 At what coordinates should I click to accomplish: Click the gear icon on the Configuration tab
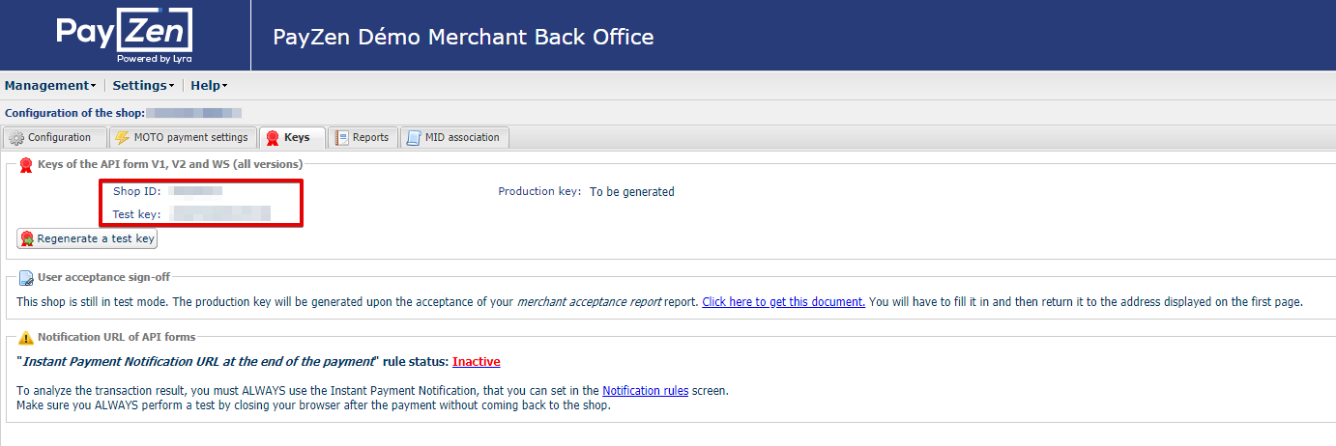[16, 138]
